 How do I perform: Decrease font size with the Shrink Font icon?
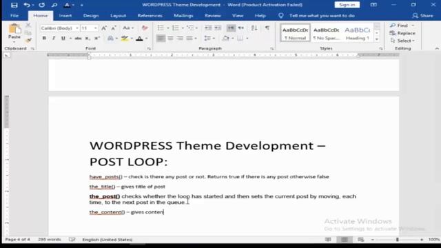(113, 28)
